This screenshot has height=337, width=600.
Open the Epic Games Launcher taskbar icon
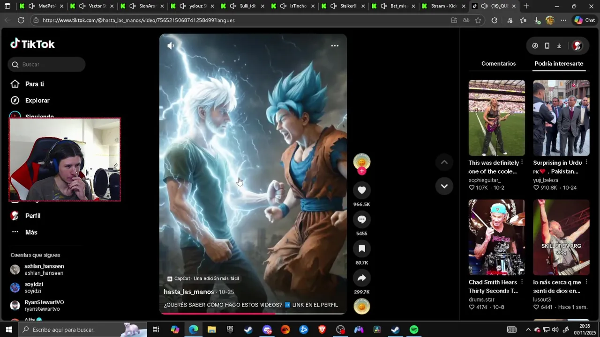point(230,330)
